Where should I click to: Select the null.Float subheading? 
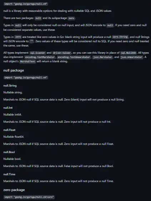click(x=9, y=130)
